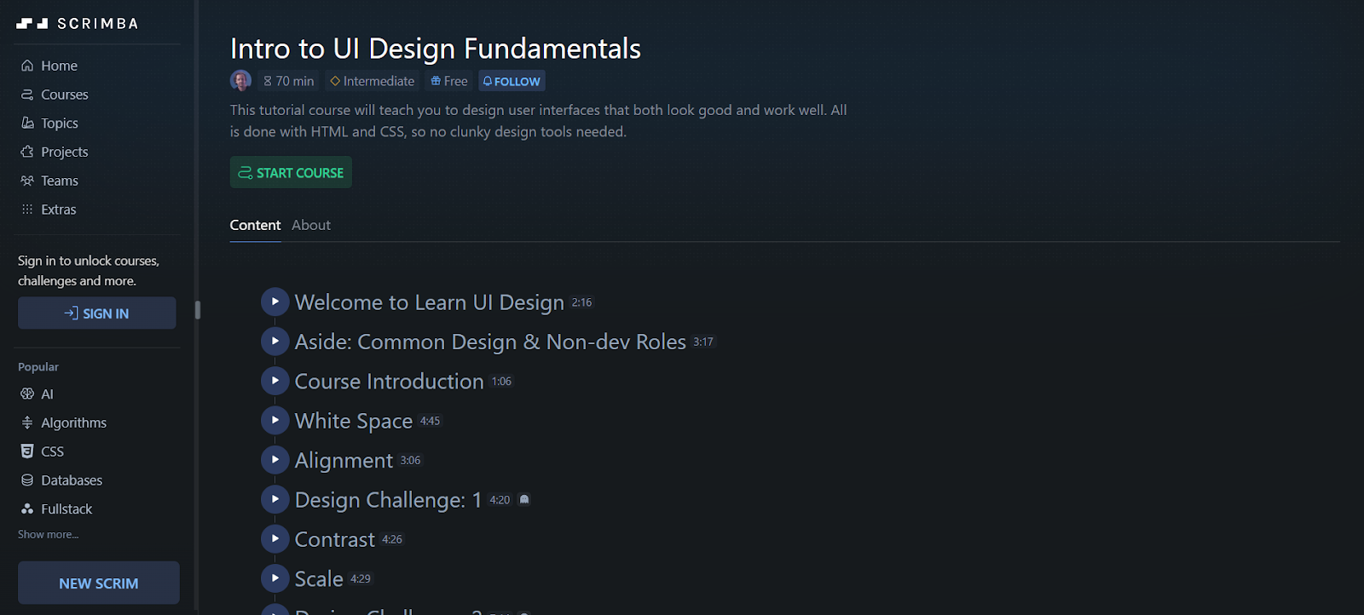This screenshot has width=1364, height=615.
Task: Click the Sign In button
Action: [x=97, y=313]
